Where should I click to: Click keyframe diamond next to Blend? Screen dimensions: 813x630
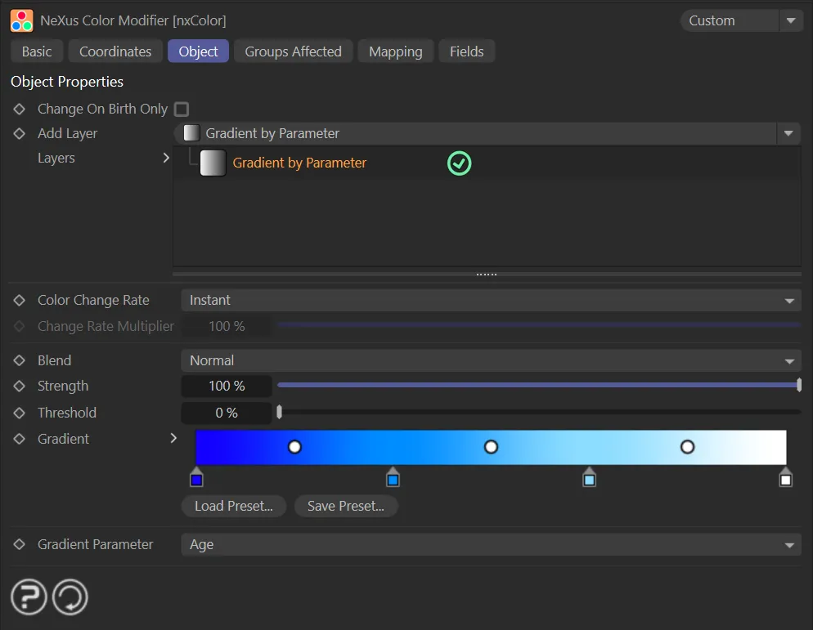[20, 360]
